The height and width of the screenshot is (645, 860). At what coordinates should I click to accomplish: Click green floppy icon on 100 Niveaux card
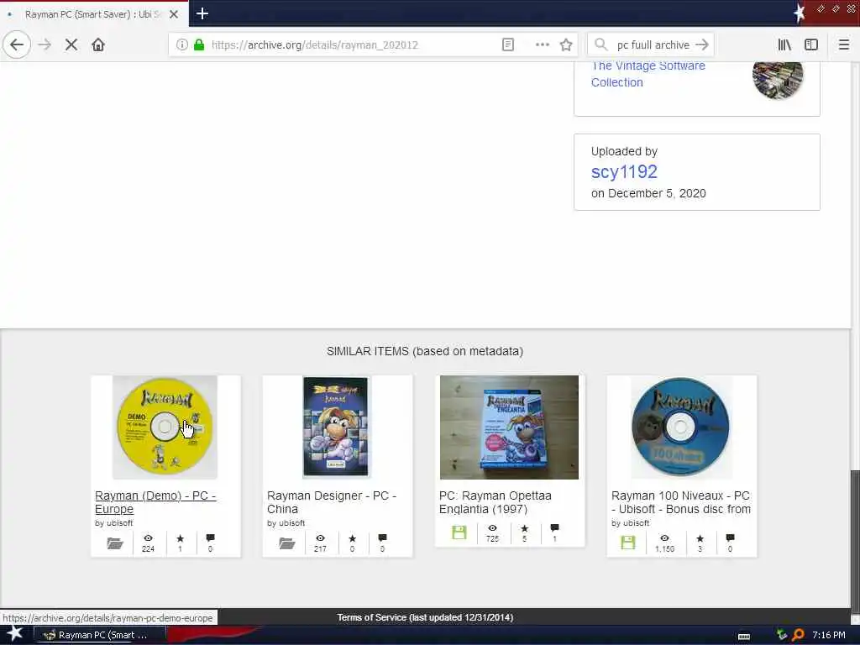click(628, 543)
